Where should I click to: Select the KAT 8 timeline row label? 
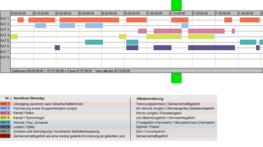5,57
